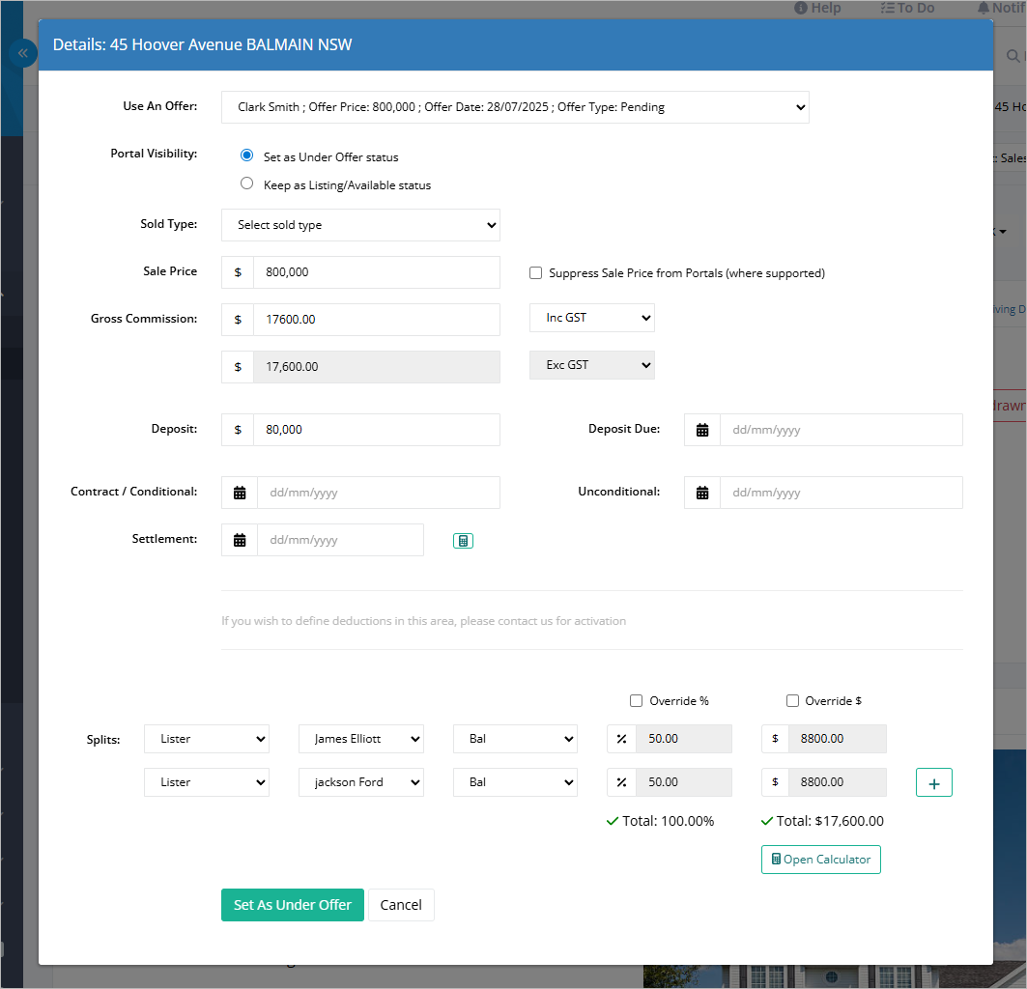Expand the Sold Type dropdown

point(361,225)
